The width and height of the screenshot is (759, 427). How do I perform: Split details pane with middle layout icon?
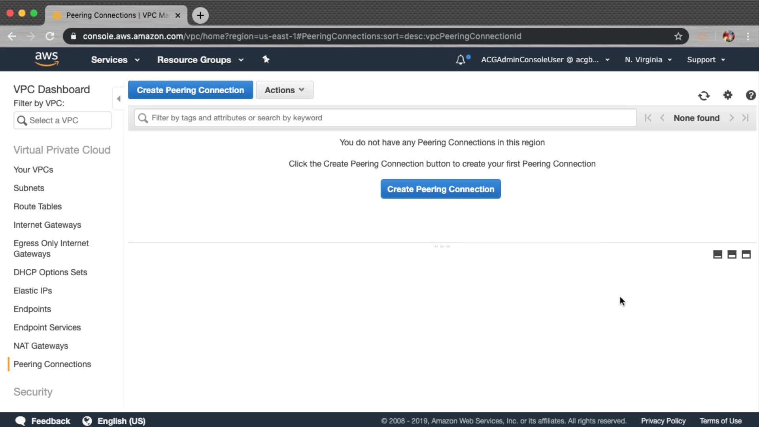pyautogui.click(x=732, y=255)
